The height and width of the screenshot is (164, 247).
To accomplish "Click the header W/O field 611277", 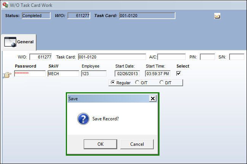I will tap(79, 16).
